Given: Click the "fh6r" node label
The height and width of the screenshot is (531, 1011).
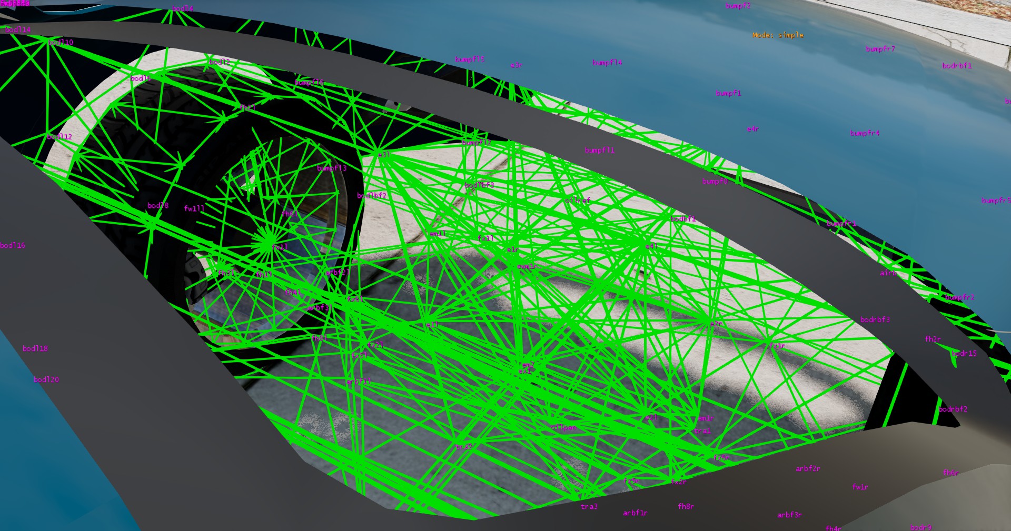Looking at the screenshot, I should tap(950, 473).
